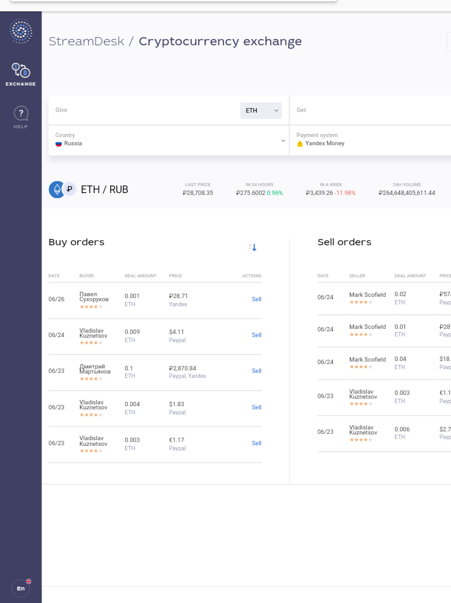Click the Sell orders heading
The height and width of the screenshot is (603, 451).
(x=345, y=242)
